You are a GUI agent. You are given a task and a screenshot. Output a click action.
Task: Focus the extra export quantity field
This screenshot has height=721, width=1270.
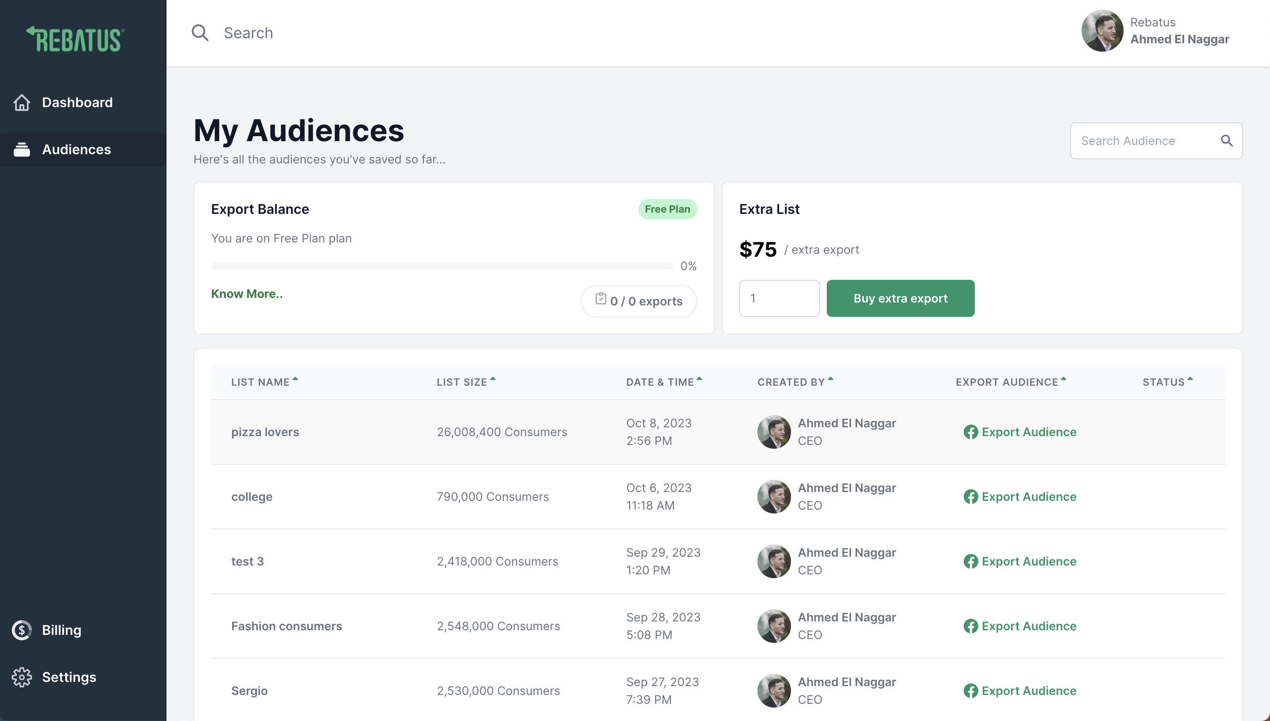click(779, 298)
